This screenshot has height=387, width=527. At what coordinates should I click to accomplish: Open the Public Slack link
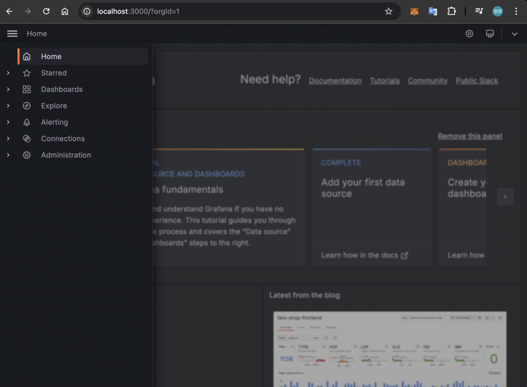pyautogui.click(x=477, y=81)
